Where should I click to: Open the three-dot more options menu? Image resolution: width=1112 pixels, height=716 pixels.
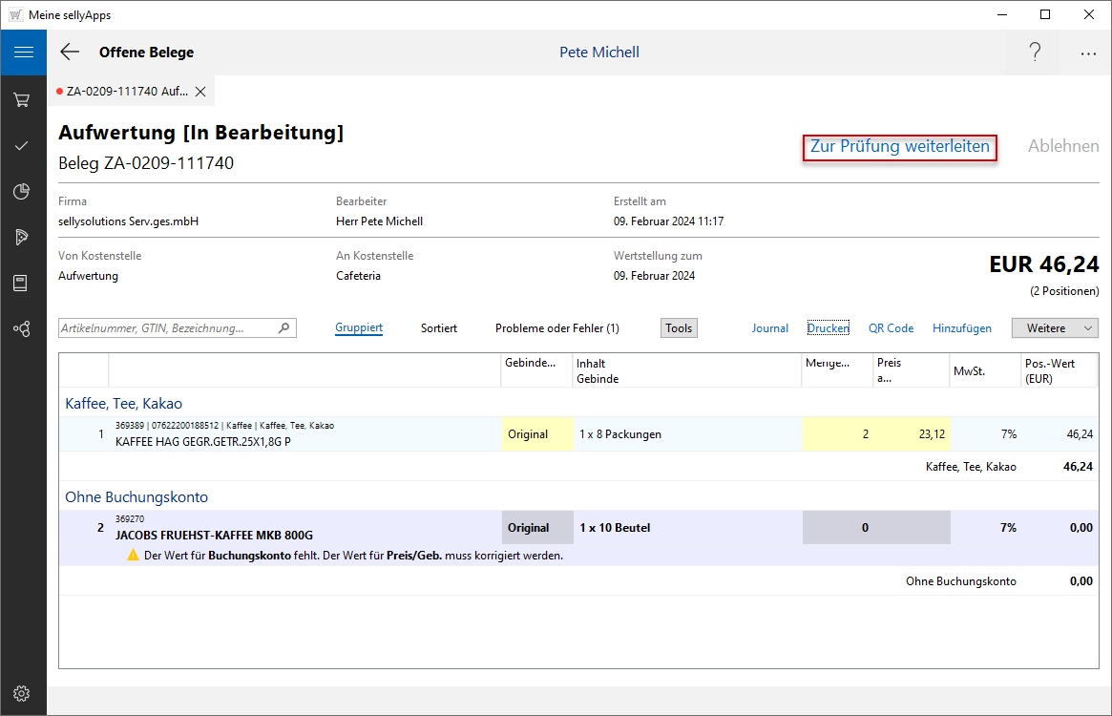coord(1088,53)
